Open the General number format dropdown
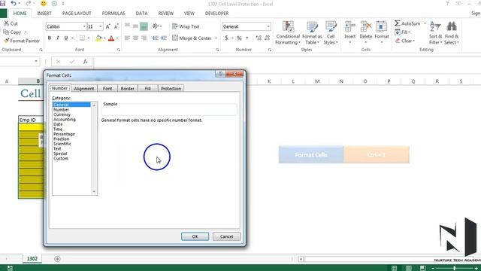This screenshot has width=481, height=271. coord(268,27)
